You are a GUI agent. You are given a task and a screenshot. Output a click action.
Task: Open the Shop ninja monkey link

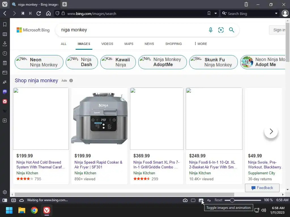coord(37,81)
